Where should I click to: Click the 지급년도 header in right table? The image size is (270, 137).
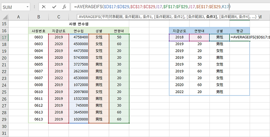[x=179, y=31]
